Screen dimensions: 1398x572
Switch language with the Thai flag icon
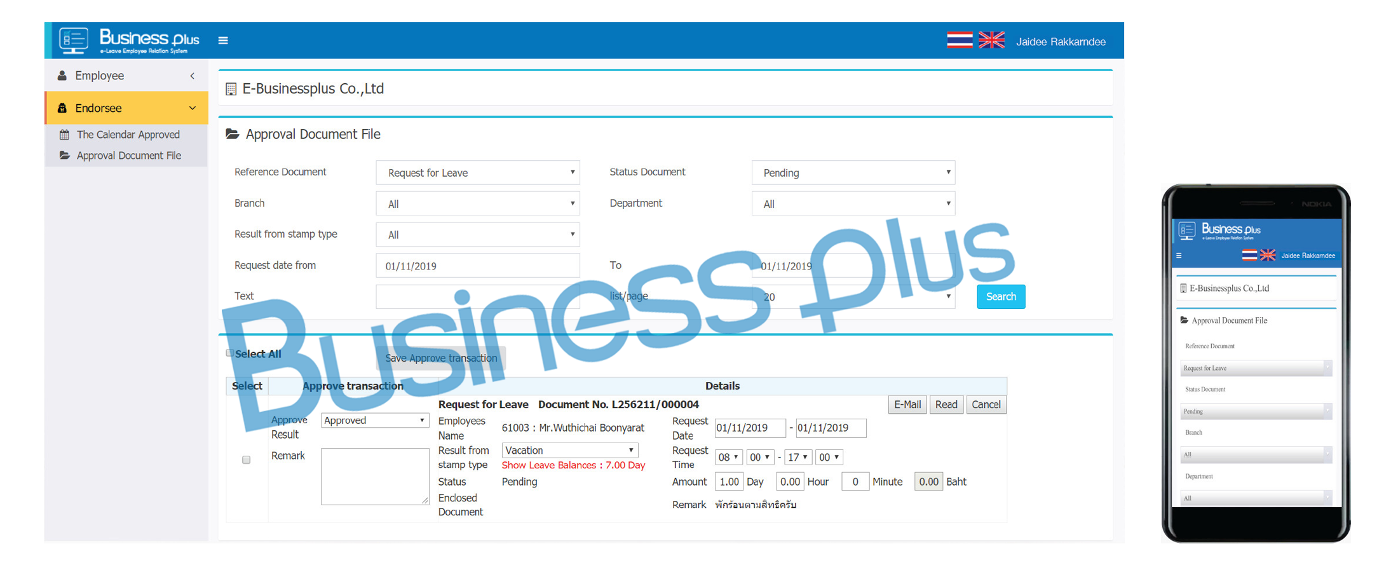(x=960, y=41)
